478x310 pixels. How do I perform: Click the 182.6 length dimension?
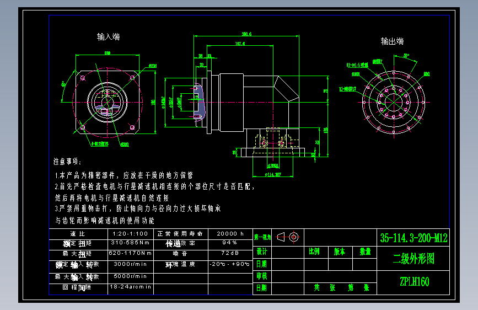(240, 44)
